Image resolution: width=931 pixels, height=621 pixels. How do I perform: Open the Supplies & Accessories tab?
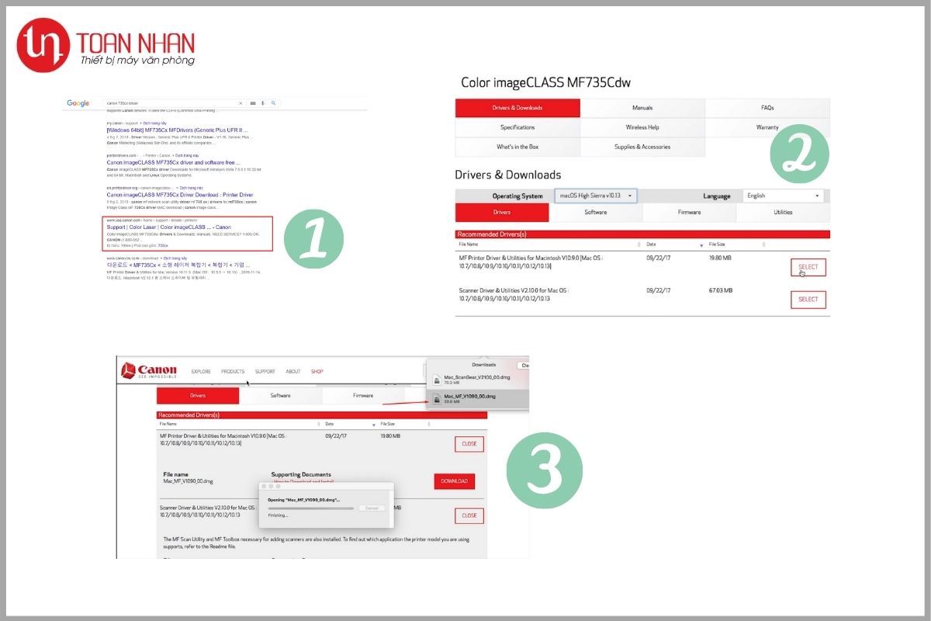[x=642, y=147]
